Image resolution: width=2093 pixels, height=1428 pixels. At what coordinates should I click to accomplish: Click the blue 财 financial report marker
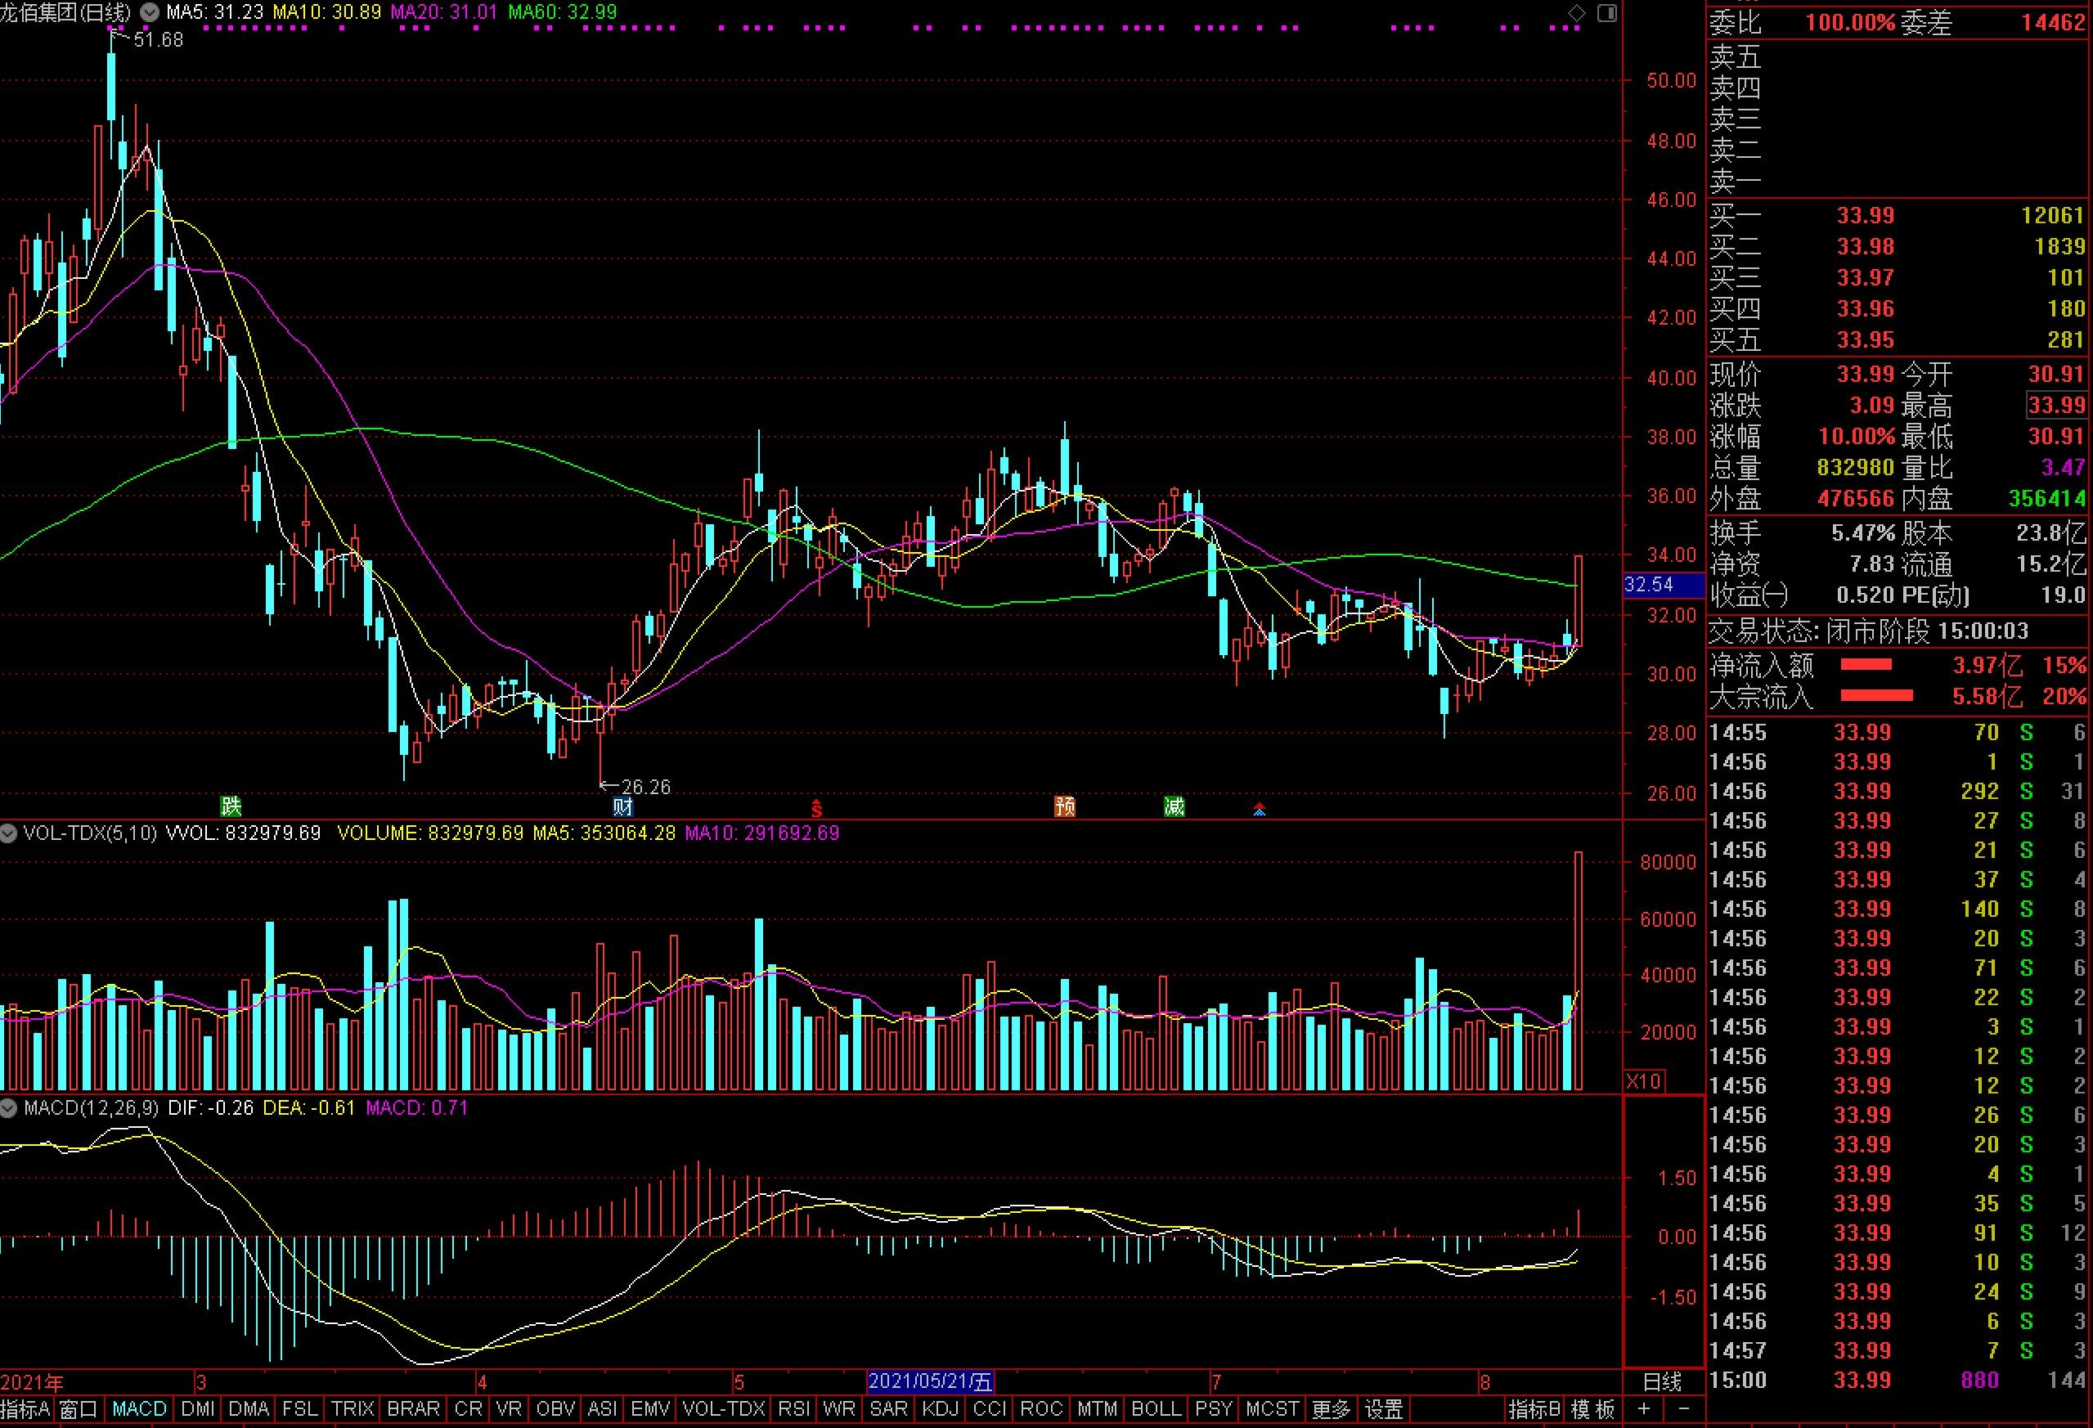[622, 806]
